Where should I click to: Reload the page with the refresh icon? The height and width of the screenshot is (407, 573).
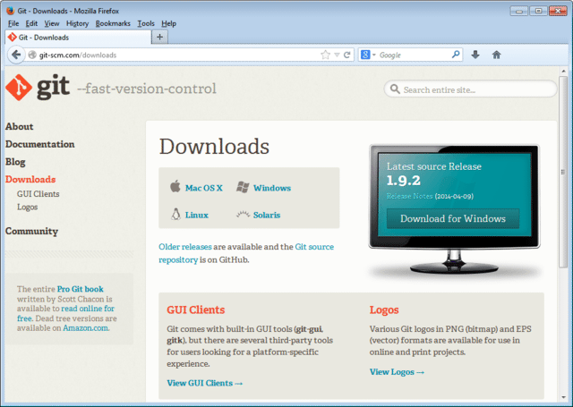(346, 55)
